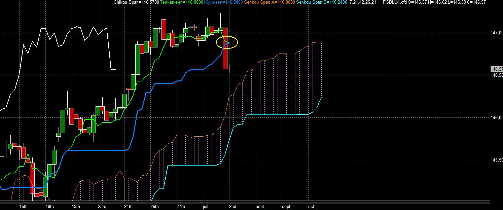
Task: Click the 19th date label
Action: pyautogui.click(x=76, y=206)
